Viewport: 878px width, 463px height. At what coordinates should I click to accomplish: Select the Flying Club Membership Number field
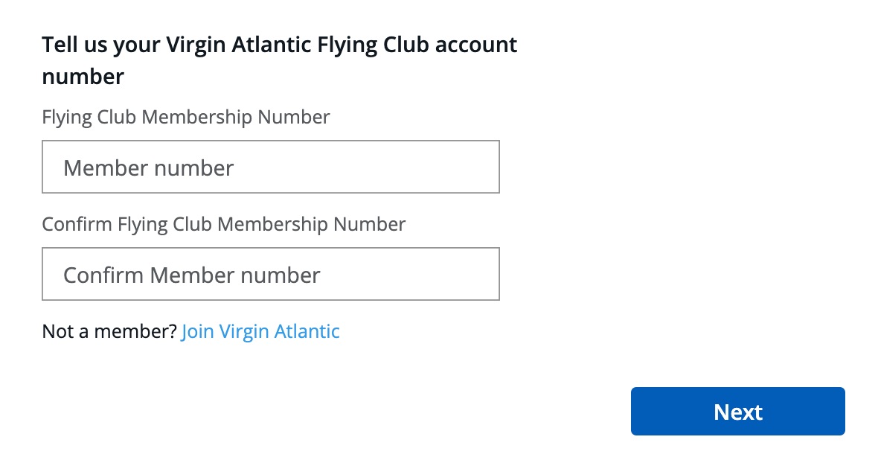coord(270,166)
